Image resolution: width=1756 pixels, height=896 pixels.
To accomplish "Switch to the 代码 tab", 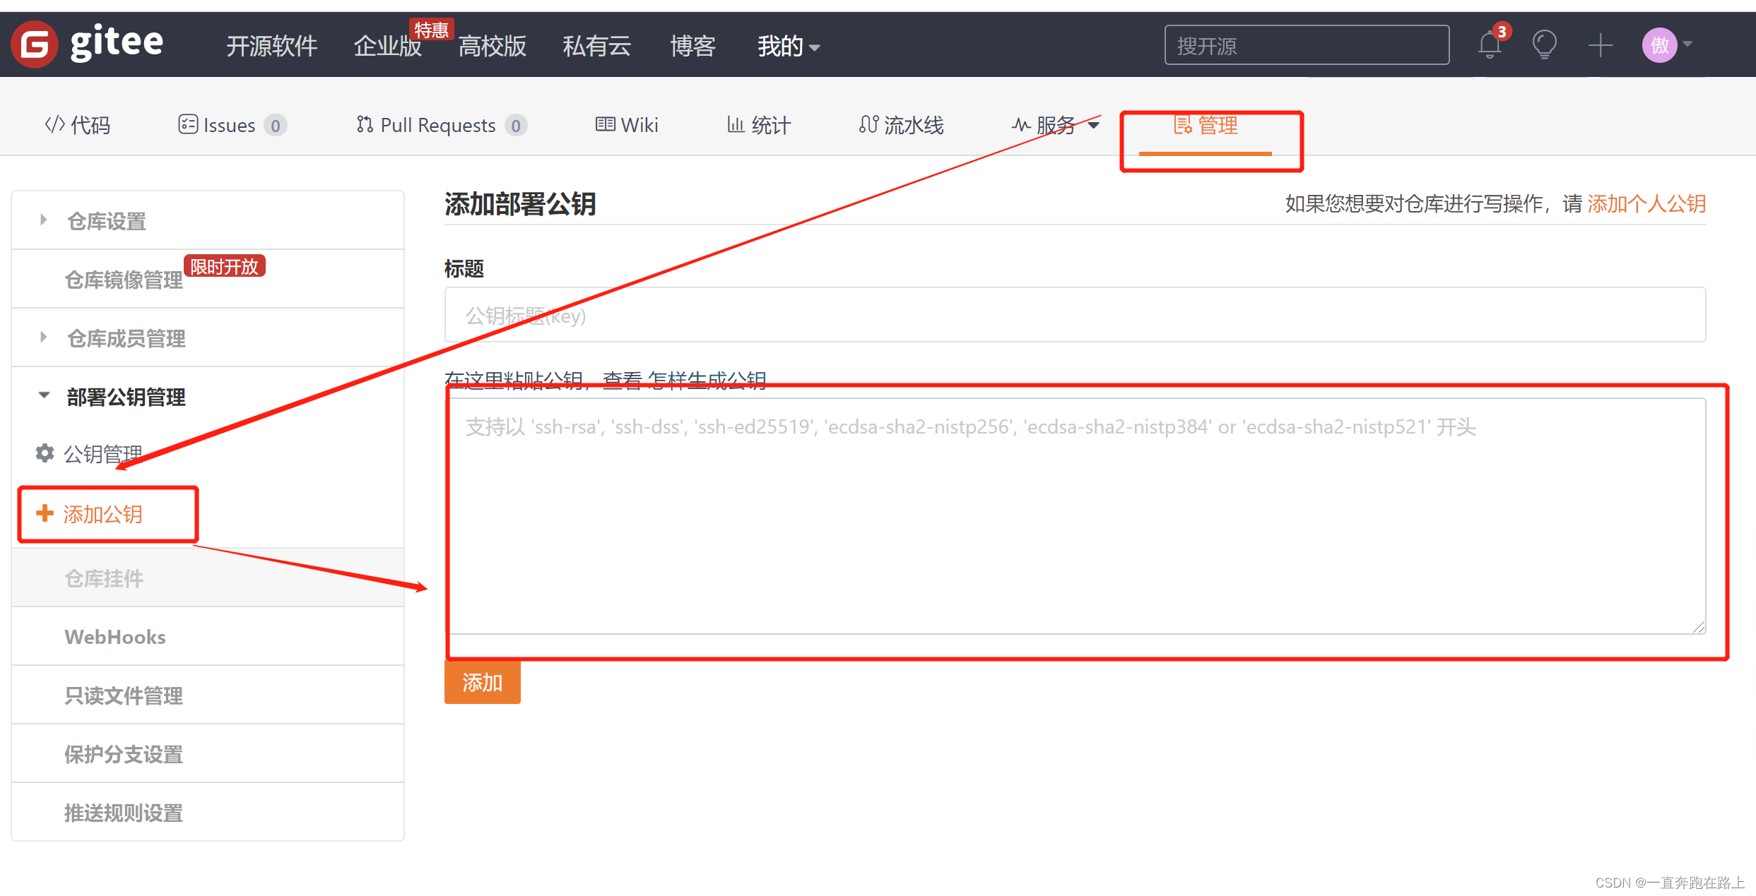I will pyautogui.click(x=77, y=125).
